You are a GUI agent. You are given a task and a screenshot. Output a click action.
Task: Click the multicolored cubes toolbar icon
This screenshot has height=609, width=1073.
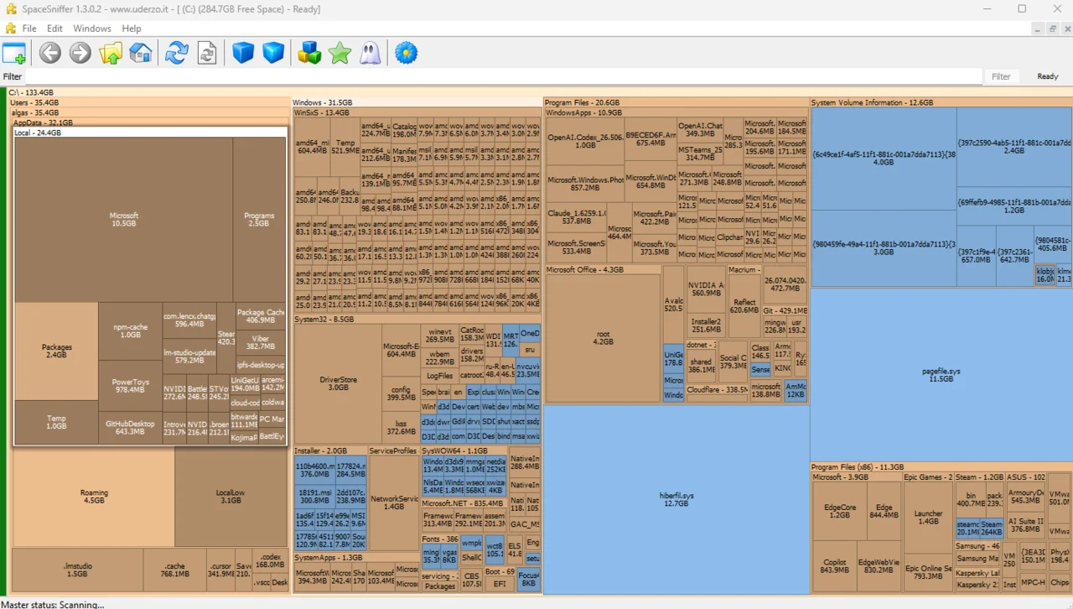pyautogui.click(x=309, y=54)
